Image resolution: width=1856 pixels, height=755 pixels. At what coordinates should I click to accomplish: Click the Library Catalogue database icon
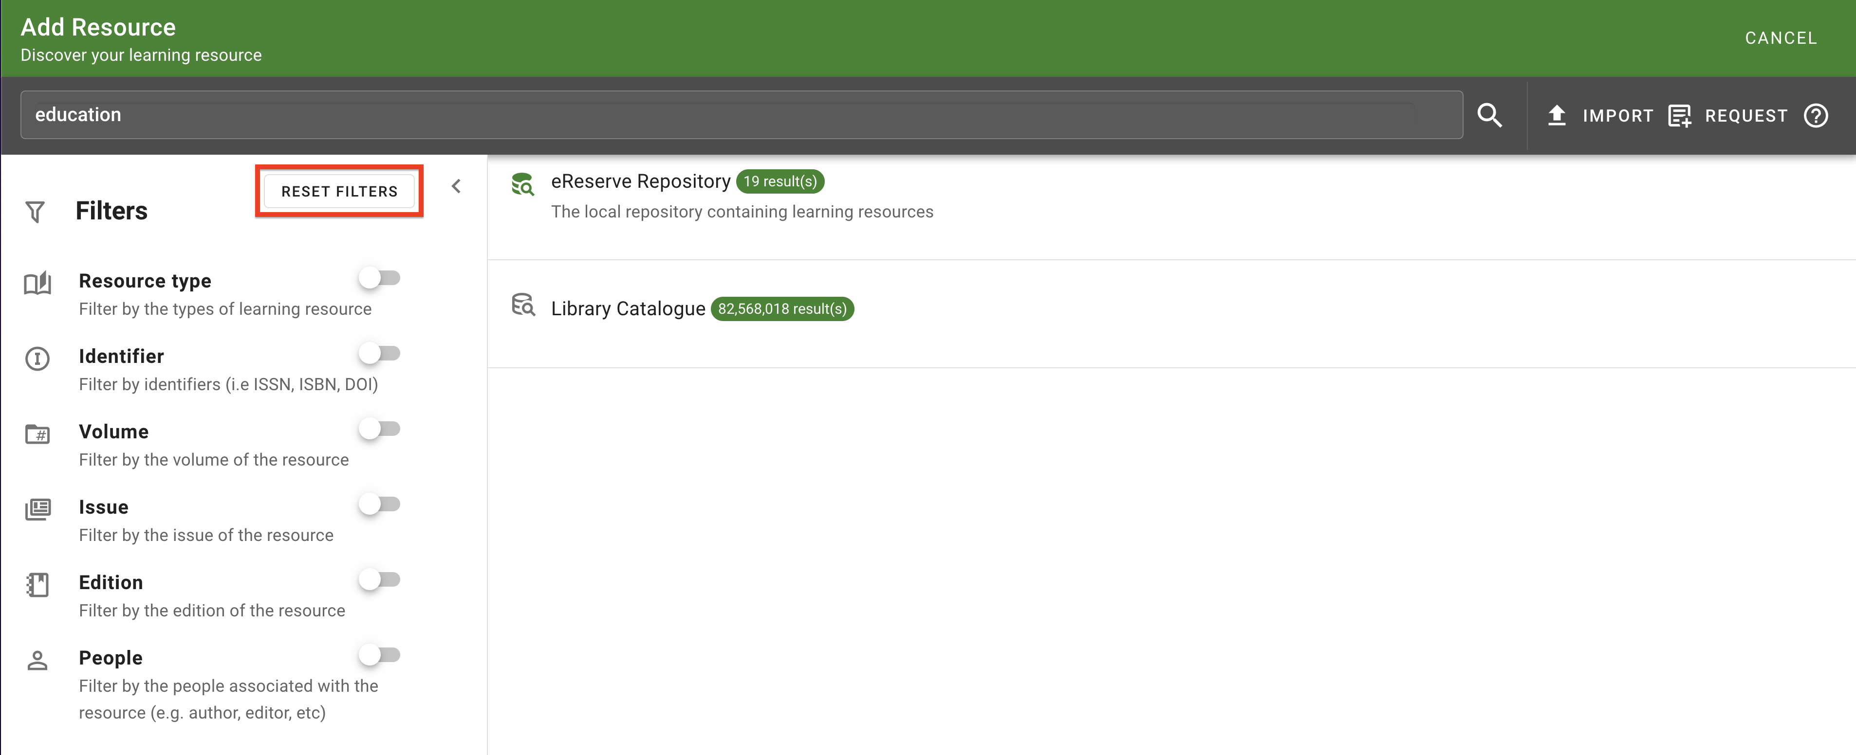pyautogui.click(x=522, y=305)
